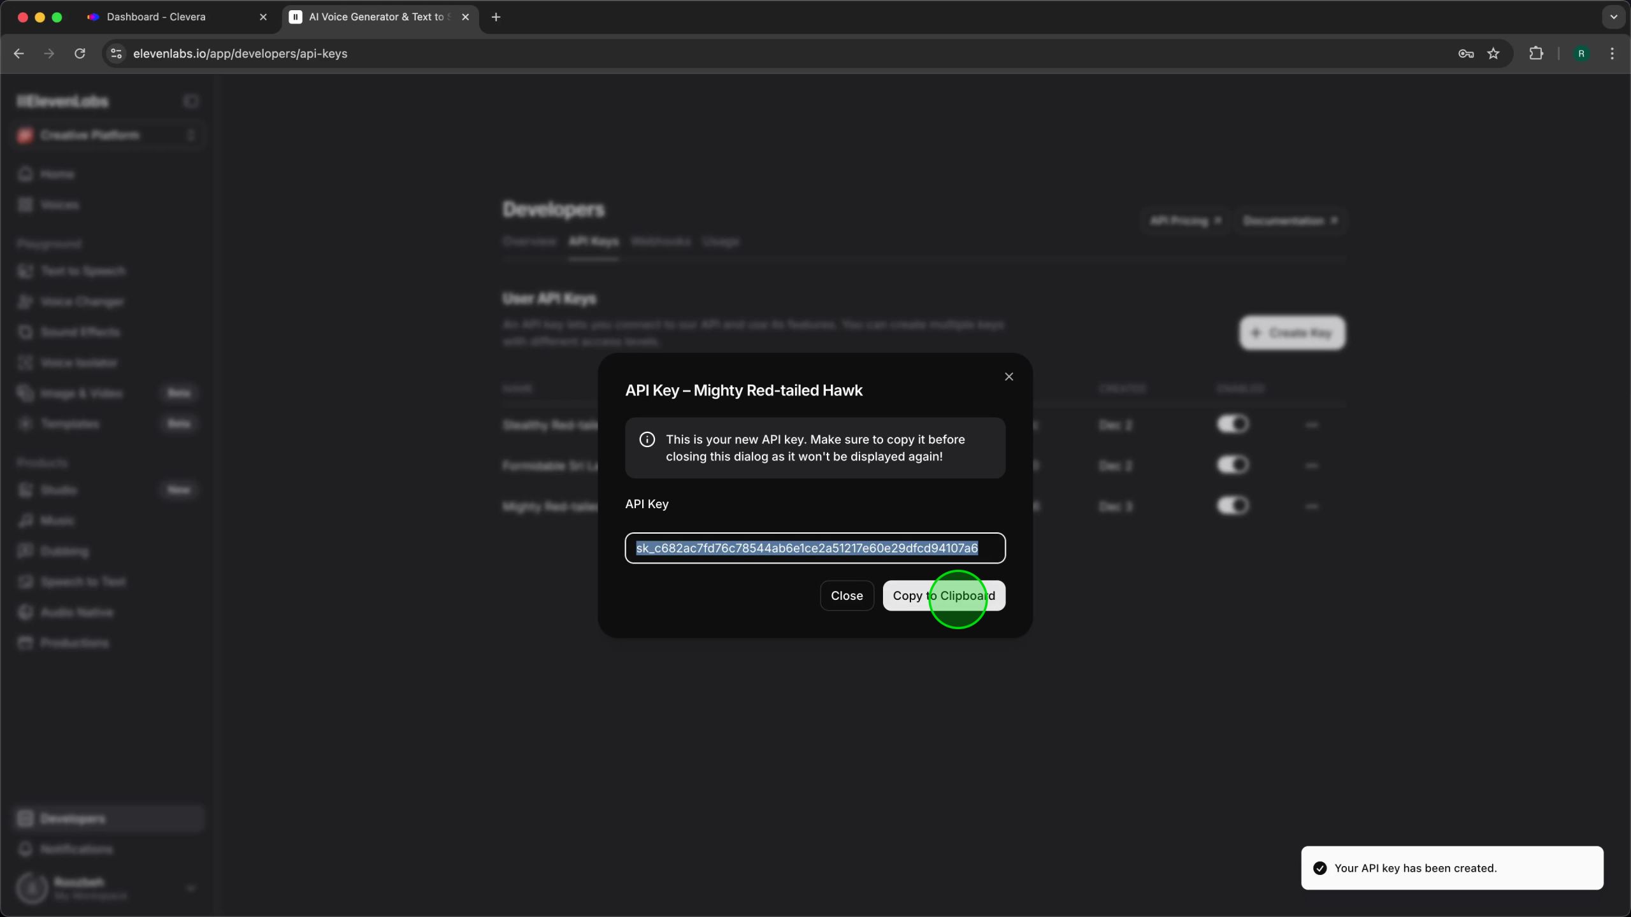Toggle the first API key's enabled switch
The height and width of the screenshot is (917, 1631).
(1233, 424)
